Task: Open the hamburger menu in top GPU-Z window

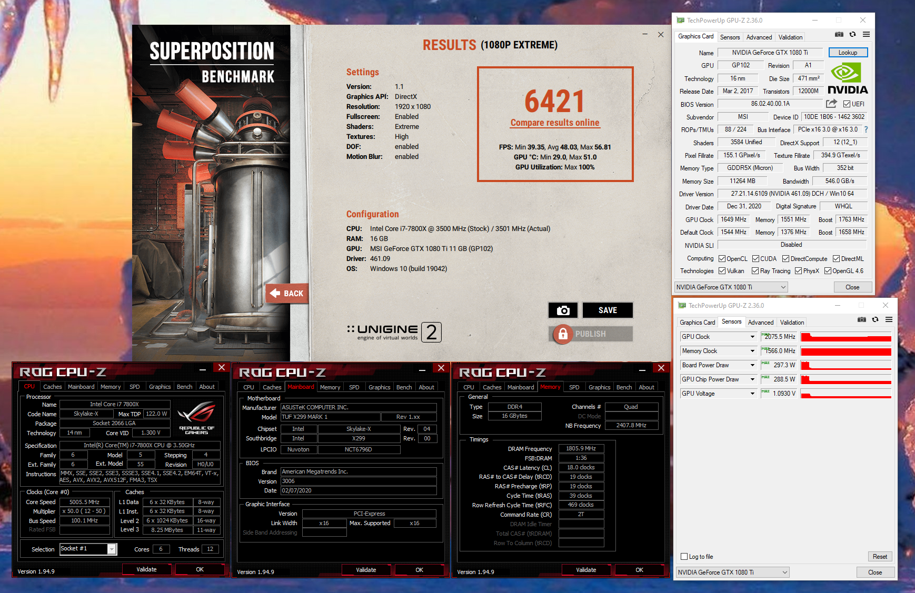Action: click(866, 35)
